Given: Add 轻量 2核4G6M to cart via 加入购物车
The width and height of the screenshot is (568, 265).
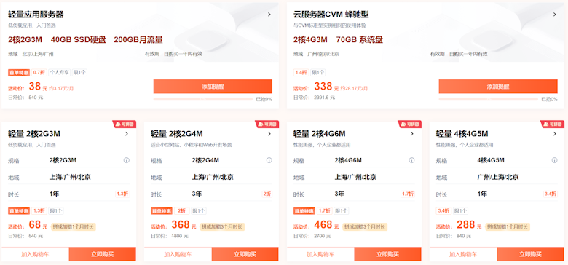Looking at the screenshot, I should coord(320,255).
